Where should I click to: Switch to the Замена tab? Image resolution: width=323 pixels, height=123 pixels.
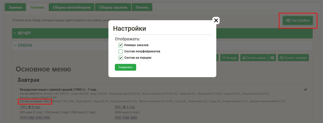tap(15, 7)
